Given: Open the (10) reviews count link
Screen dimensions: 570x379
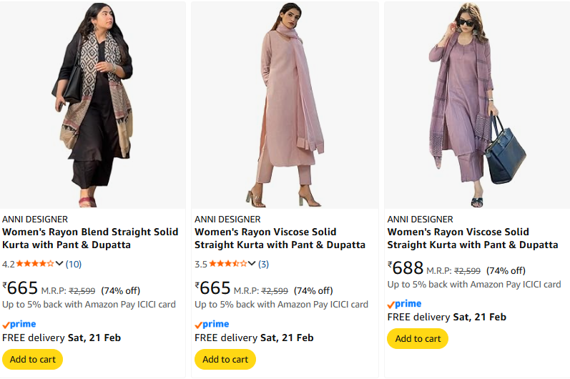Looking at the screenshot, I should (74, 264).
